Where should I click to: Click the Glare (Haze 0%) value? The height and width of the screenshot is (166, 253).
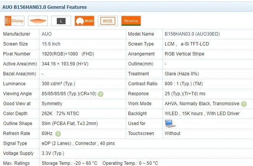coord(182,74)
